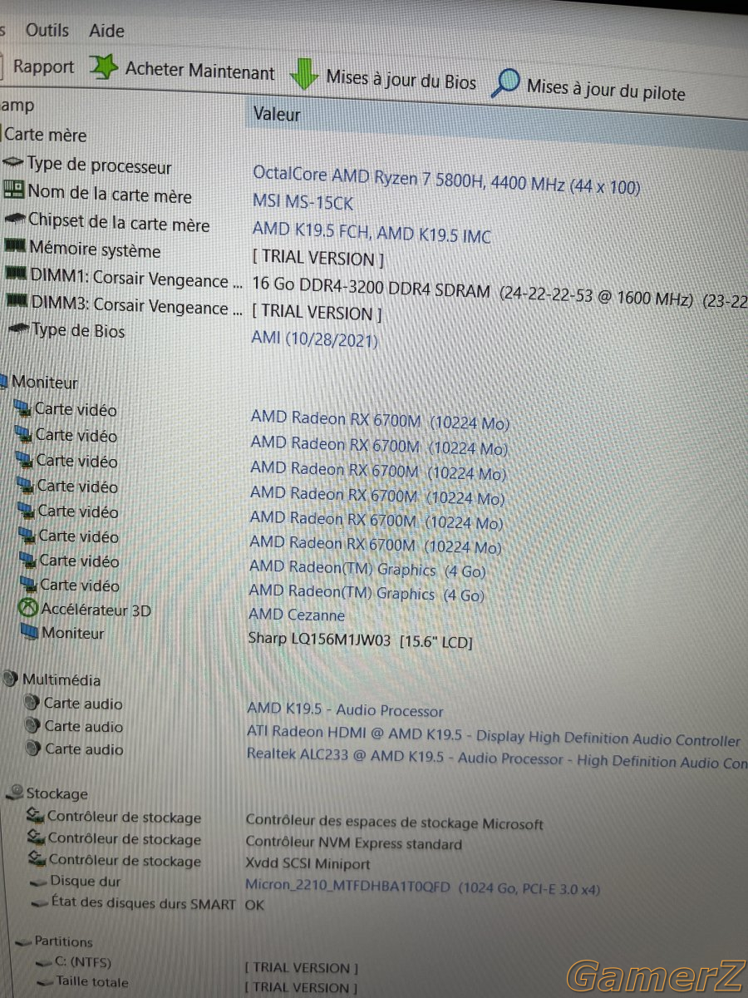Open the Realtek ALC233 audio link

tap(497, 757)
